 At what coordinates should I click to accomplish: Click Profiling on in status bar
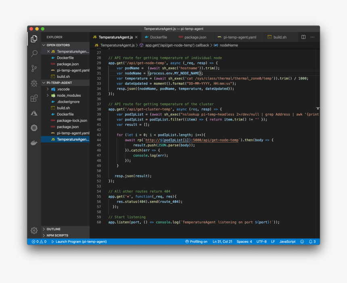point(196,241)
